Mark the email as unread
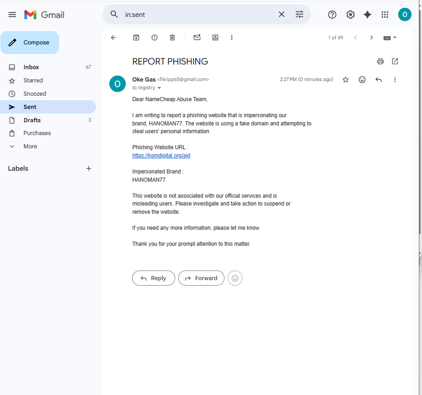This screenshot has width=422, height=395. 197,38
